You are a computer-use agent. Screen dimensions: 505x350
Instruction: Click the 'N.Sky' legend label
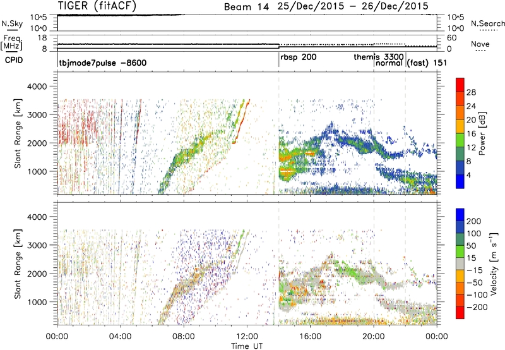12,23
